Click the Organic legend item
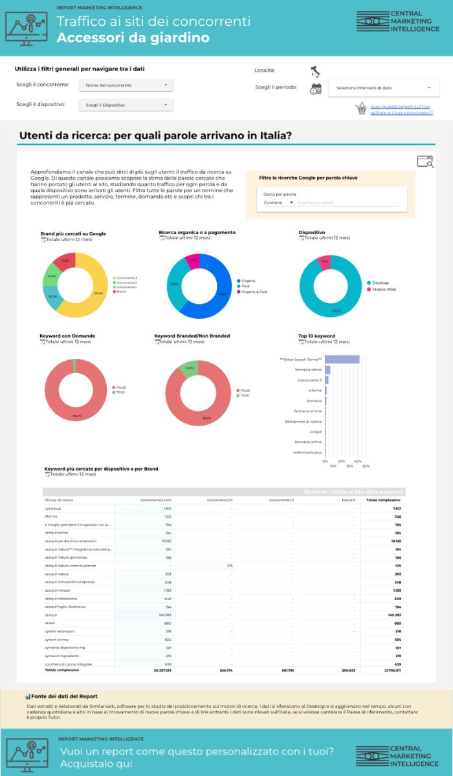453x776 pixels. click(248, 281)
